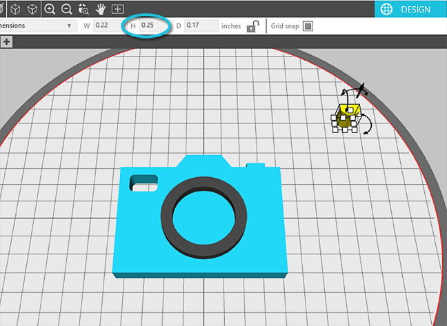Image resolution: width=447 pixels, height=326 pixels.
Task: Select the viewfinder cutout on the camera
Action: point(143,183)
